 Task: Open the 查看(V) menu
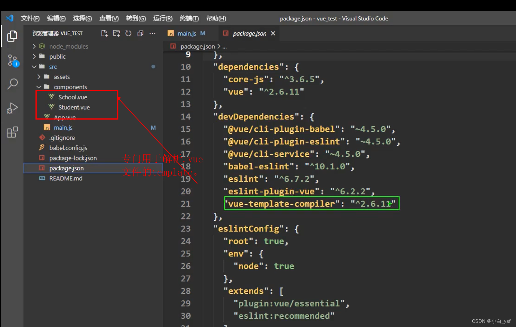point(109,18)
